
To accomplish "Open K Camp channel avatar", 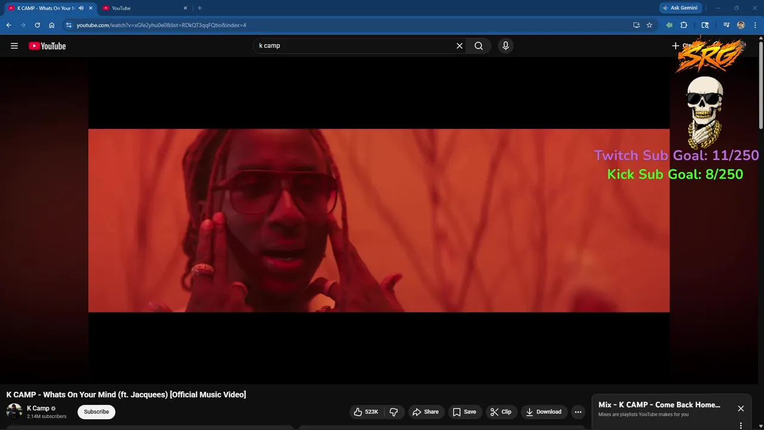I will tap(14, 411).
